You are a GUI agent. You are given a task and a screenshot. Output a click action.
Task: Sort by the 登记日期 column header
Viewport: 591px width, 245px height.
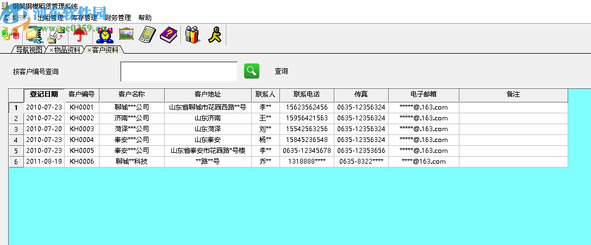pos(43,95)
